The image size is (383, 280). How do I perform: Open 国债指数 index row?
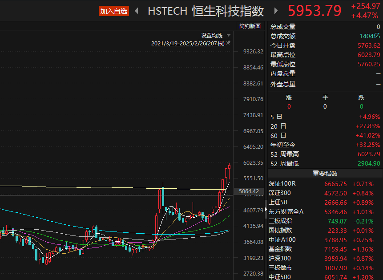(280, 231)
